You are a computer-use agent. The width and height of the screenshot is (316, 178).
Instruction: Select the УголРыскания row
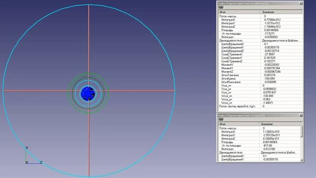(x=260, y=82)
